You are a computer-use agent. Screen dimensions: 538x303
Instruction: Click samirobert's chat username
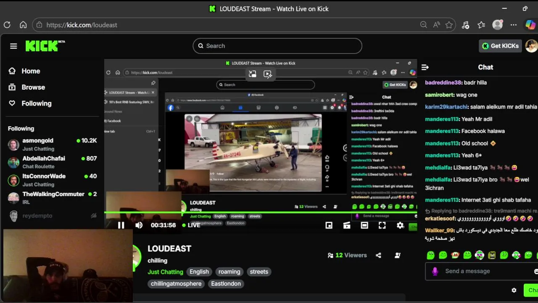point(440,95)
